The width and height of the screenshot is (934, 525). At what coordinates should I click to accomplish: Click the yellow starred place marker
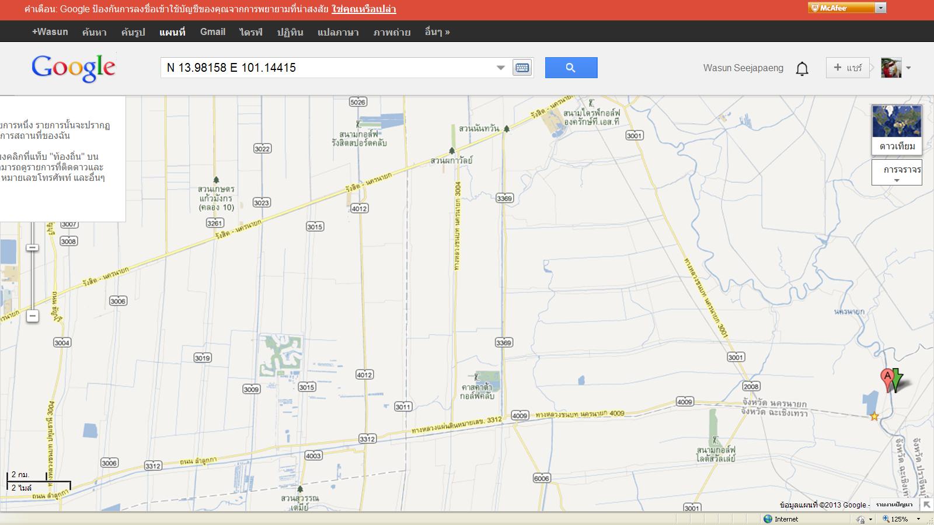point(874,416)
